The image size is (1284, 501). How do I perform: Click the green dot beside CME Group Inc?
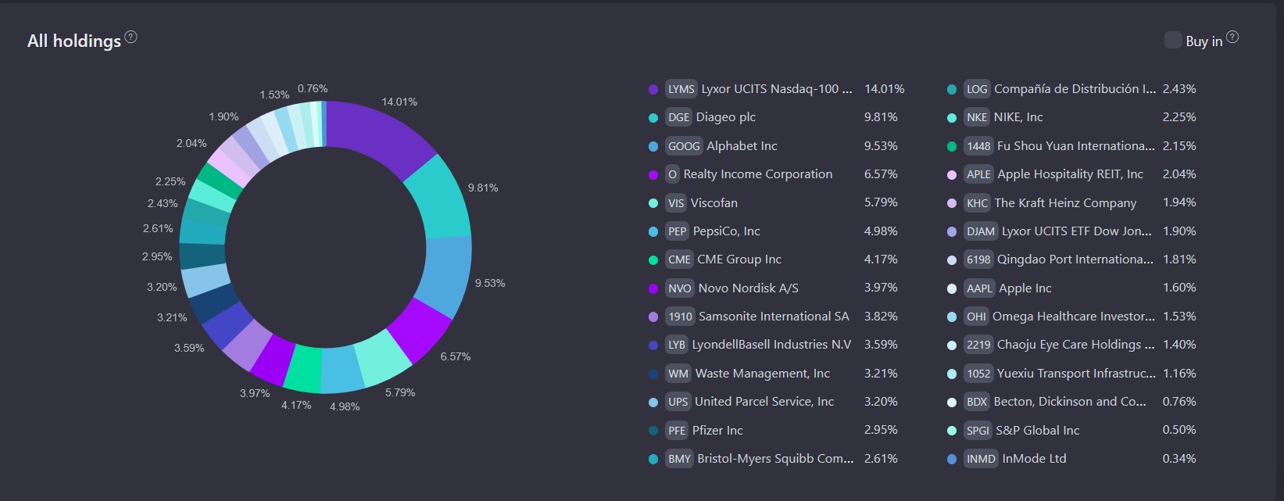pos(653,259)
